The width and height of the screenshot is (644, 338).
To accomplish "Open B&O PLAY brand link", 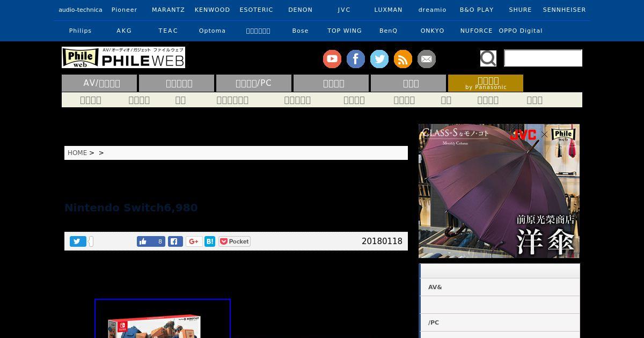I will point(477,10).
